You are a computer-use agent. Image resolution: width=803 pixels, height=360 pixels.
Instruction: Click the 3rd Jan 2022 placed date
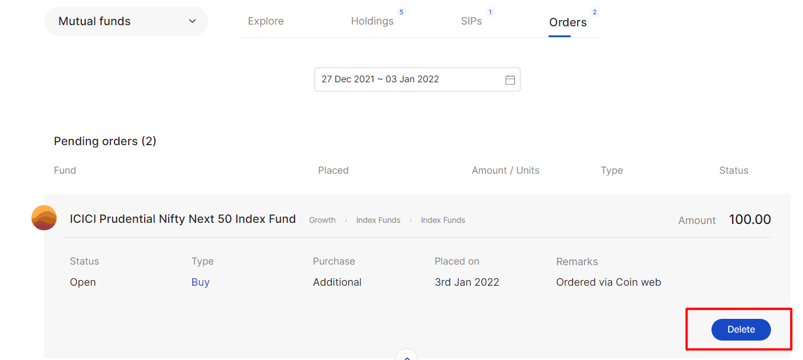click(x=467, y=282)
